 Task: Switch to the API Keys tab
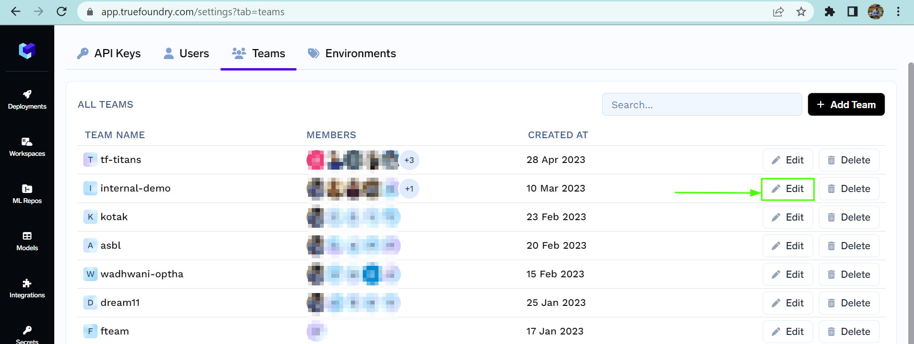click(109, 53)
